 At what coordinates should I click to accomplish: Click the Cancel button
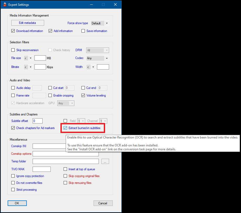click(x=103, y=203)
